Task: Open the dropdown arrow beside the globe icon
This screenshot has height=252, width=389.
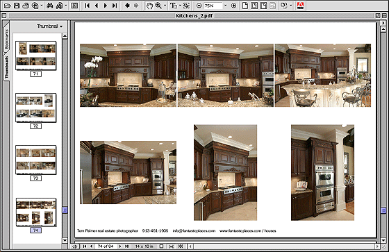Action: 41,6
